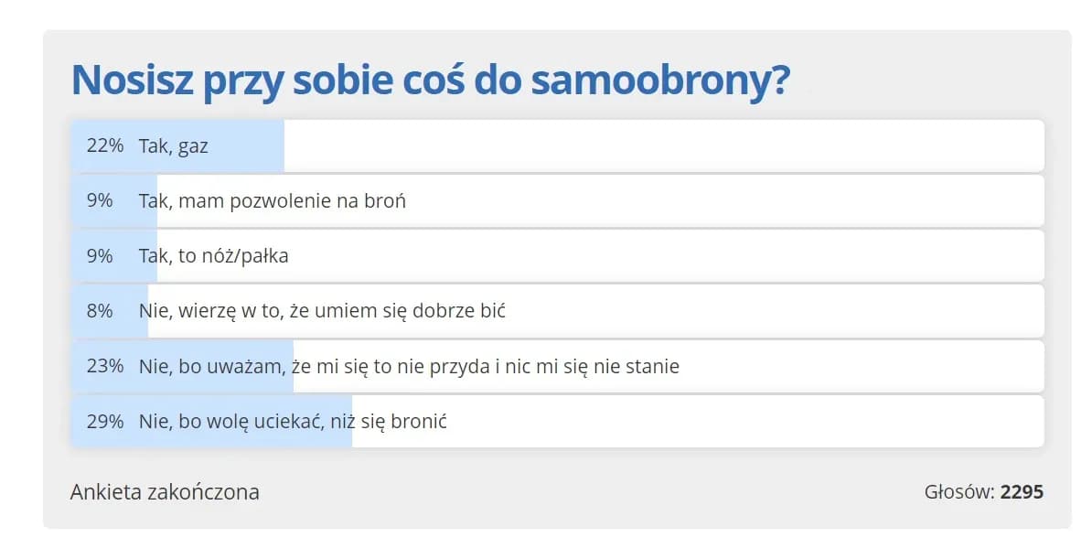The width and height of the screenshot is (1092, 548).
Task: Select 'Nie, wierzę w to, że umiem się dobrze bić'
Action: click(322, 311)
